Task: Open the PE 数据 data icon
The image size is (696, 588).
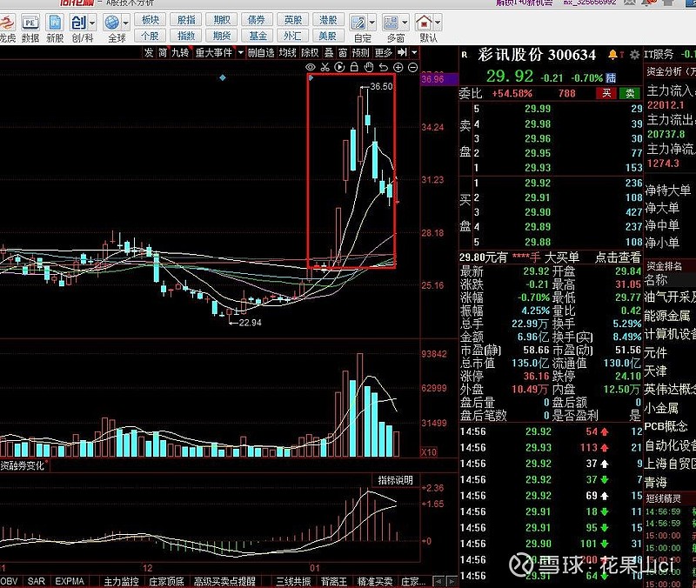Action: (x=30, y=28)
